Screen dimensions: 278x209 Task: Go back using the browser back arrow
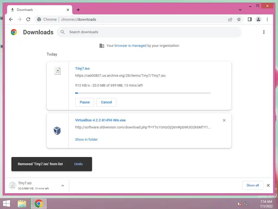pyautogui.click(x=11, y=19)
